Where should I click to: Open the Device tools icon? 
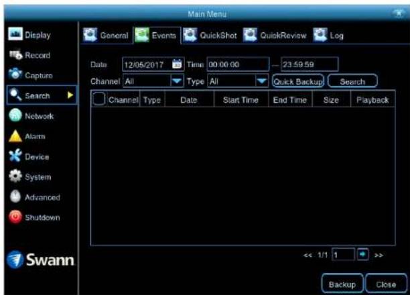coord(15,156)
